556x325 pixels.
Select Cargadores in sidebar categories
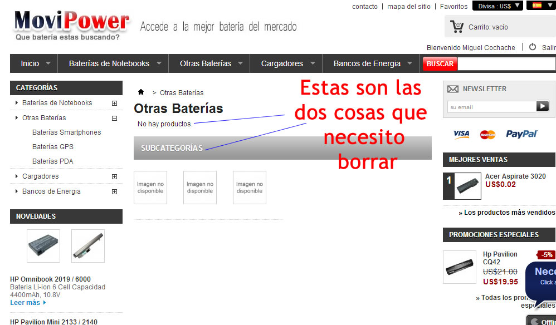pyautogui.click(x=41, y=176)
